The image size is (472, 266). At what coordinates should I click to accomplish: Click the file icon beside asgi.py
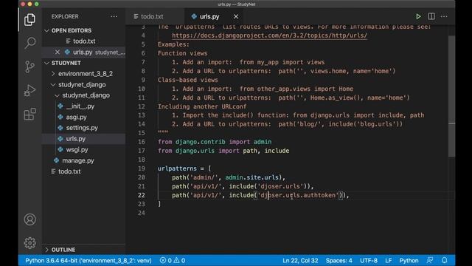(x=60, y=117)
